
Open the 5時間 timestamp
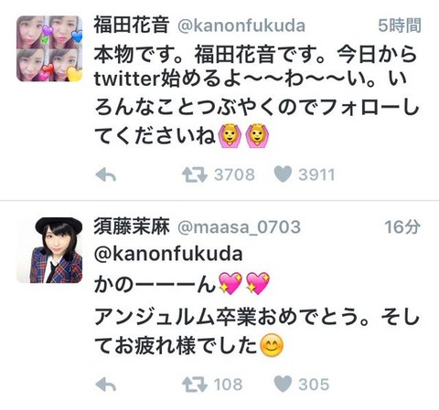(x=400, y=26)
